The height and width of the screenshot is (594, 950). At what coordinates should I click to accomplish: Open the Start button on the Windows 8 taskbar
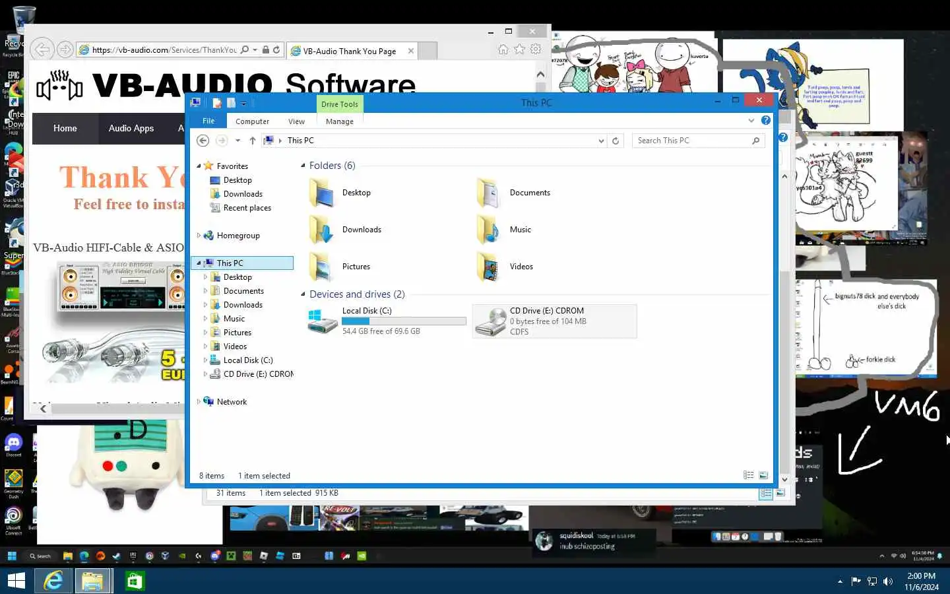pyautogui.click(x=16, y=581)
